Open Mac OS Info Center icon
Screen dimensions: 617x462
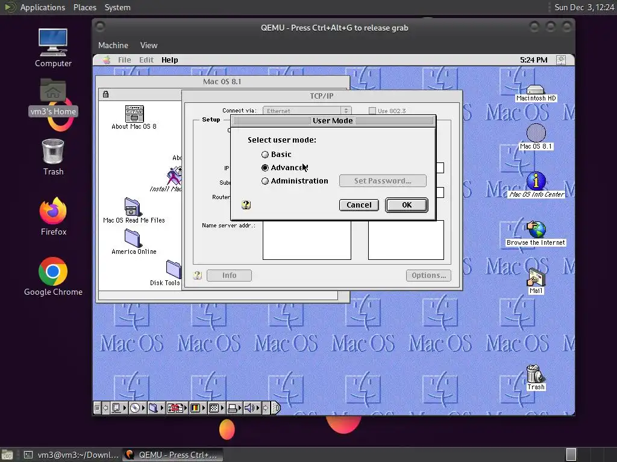(536, 185)
